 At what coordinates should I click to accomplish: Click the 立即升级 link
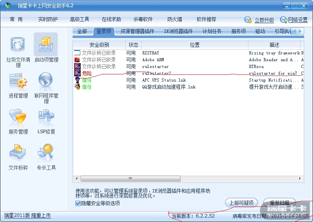coord(264,20)
